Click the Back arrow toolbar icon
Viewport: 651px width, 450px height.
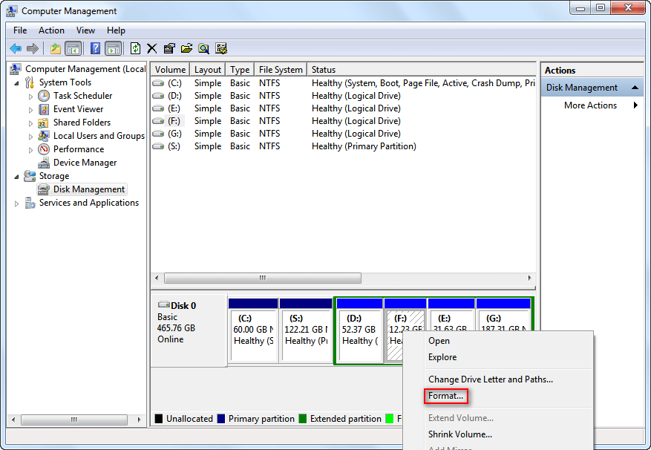coord(16,48)
